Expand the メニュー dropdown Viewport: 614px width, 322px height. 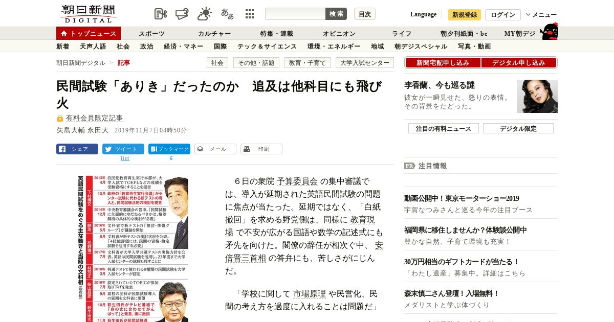pyautogui.click(x=541, y=15)
